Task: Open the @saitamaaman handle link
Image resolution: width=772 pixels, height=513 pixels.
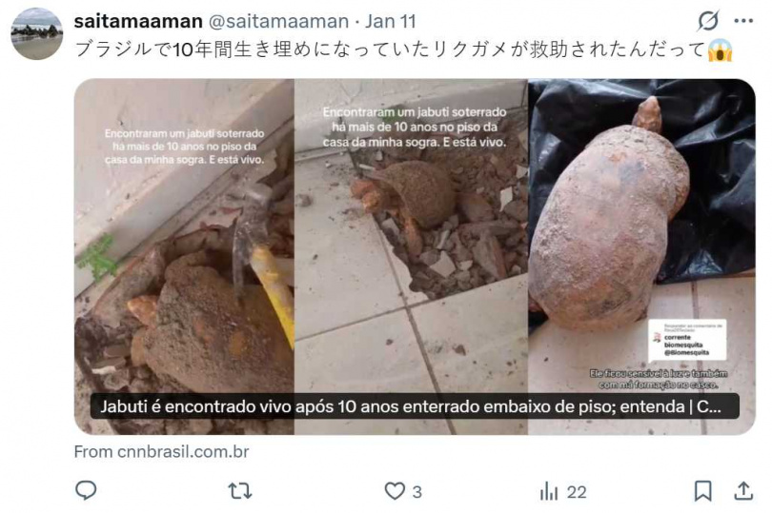Action: pyautogui.click(x=278, y=21)
